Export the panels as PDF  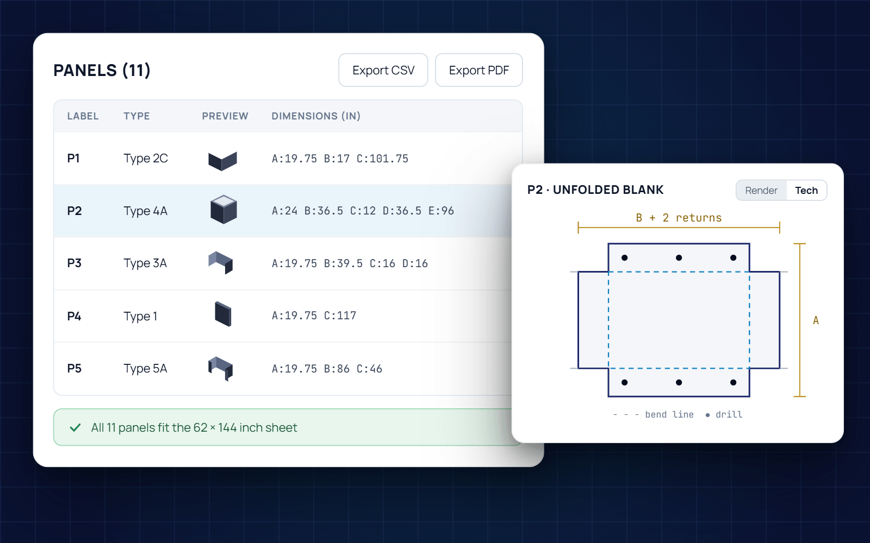(479, 70)
